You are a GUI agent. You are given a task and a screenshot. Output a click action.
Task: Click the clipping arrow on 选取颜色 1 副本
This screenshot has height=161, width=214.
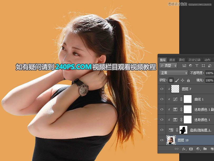(169, 109)
